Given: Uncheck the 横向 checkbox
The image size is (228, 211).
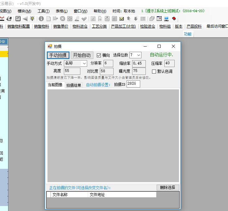Looking at the screenshot, I should 99,55.
